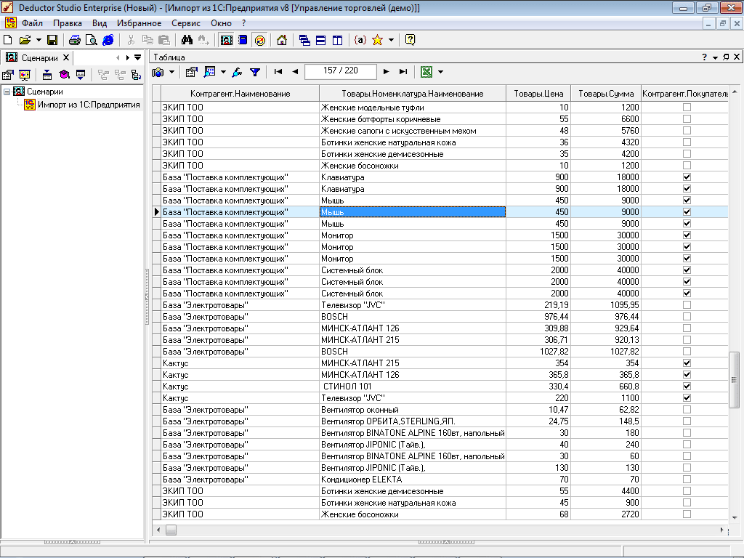
Task: Save the project with floppy disk icon
Action: [x=52, y=40]
